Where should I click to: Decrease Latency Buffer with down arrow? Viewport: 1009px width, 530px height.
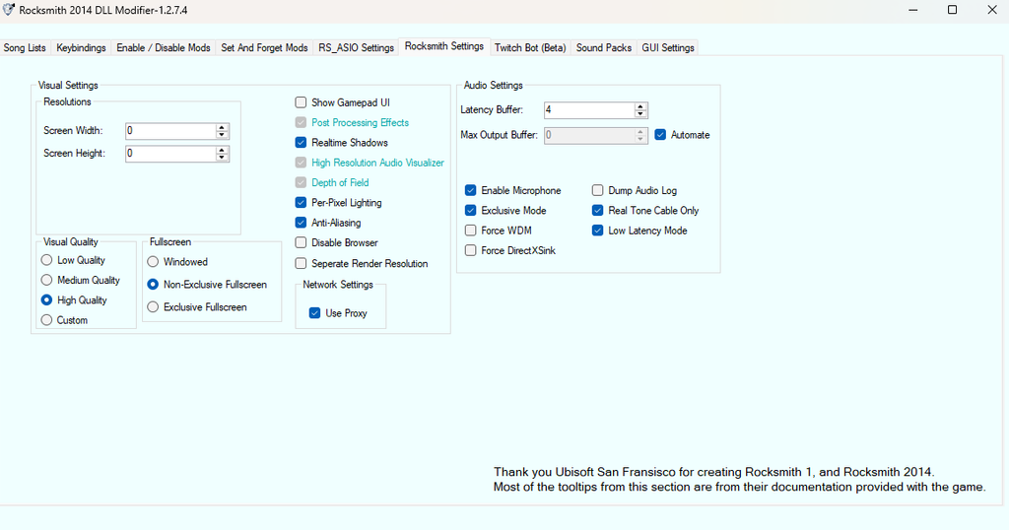[x=640, y=114]
